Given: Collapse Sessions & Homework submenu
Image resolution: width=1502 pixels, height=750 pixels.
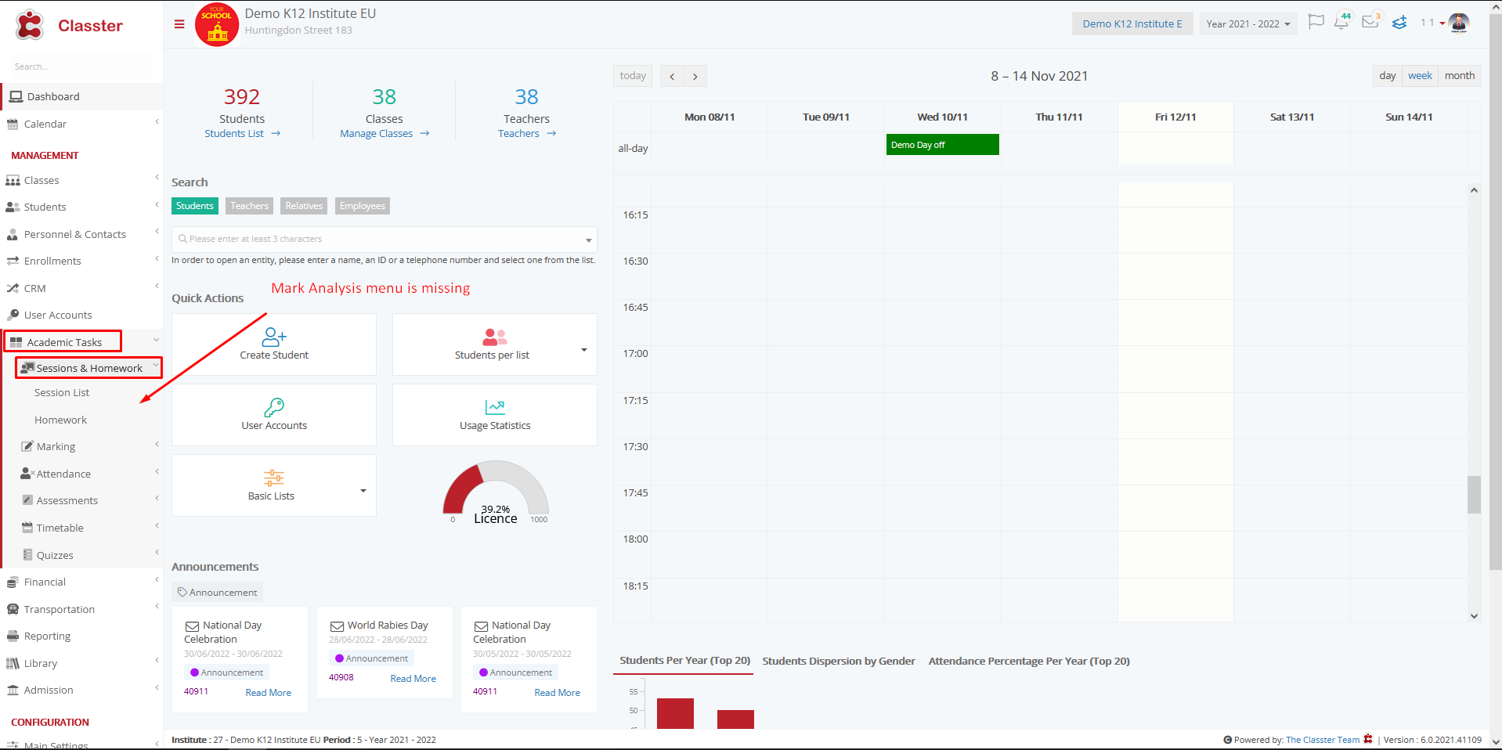Looking at the screenshot, I should point(156,366).
